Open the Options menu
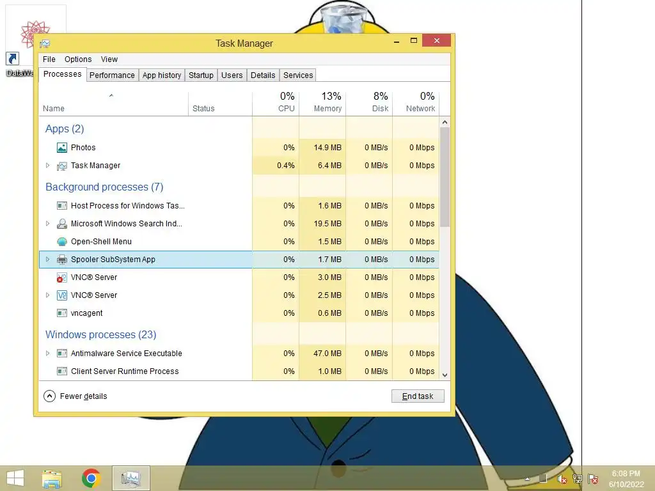 78,59
